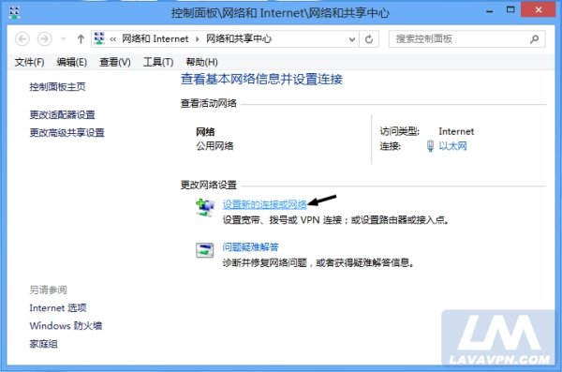Click the troubleshooter icon
562x372 pixels.
(x=204, y=250)
